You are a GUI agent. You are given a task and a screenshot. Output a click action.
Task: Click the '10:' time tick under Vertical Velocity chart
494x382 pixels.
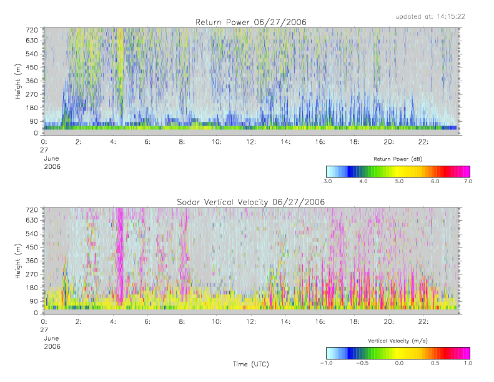217,322
